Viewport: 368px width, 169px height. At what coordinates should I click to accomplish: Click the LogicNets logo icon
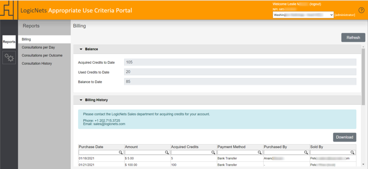[9, 10]
